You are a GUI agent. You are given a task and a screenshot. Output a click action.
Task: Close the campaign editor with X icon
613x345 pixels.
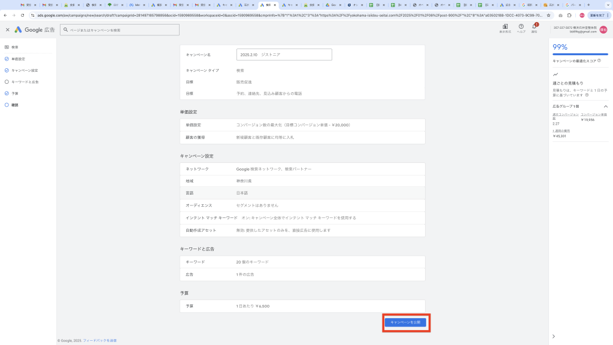[8, 29]
